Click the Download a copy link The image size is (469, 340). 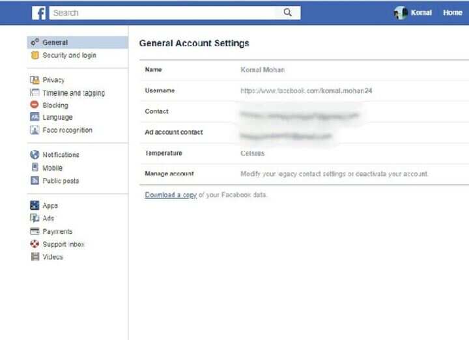(171, 195)
